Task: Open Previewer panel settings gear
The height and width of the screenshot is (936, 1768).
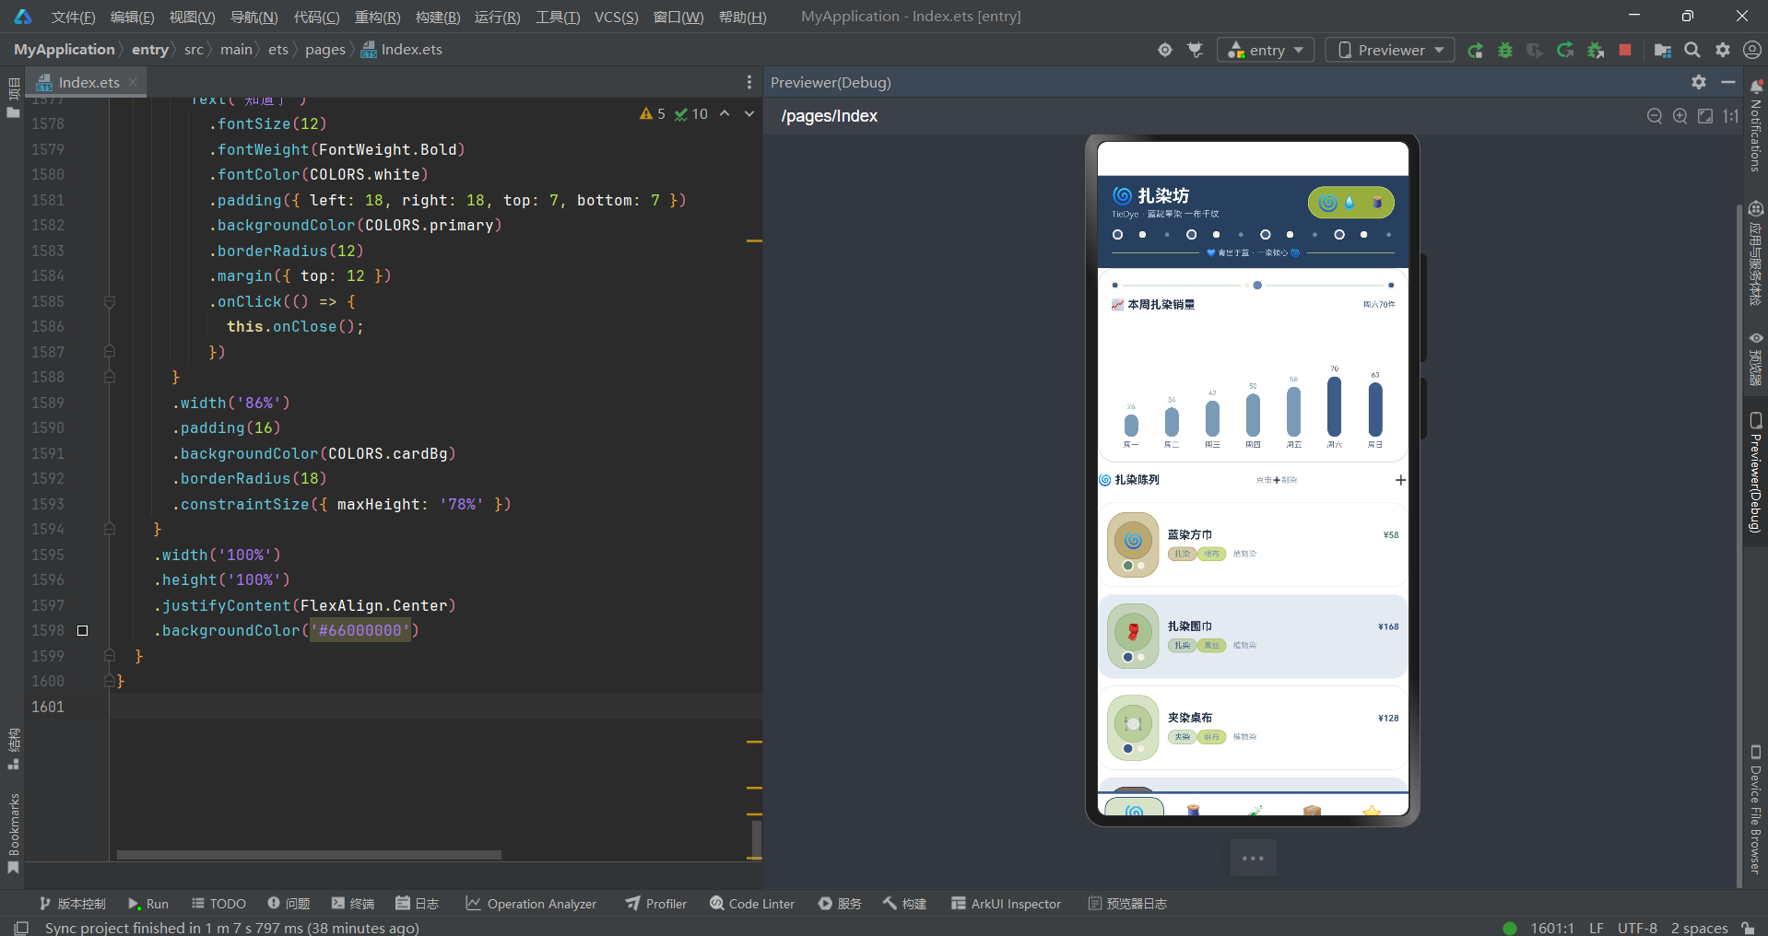Action: coord(1699,82)
